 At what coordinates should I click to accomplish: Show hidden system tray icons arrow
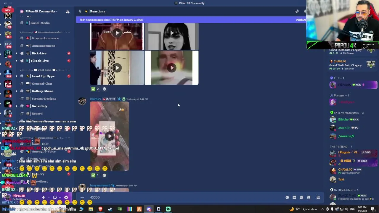(x=323, y=209)
